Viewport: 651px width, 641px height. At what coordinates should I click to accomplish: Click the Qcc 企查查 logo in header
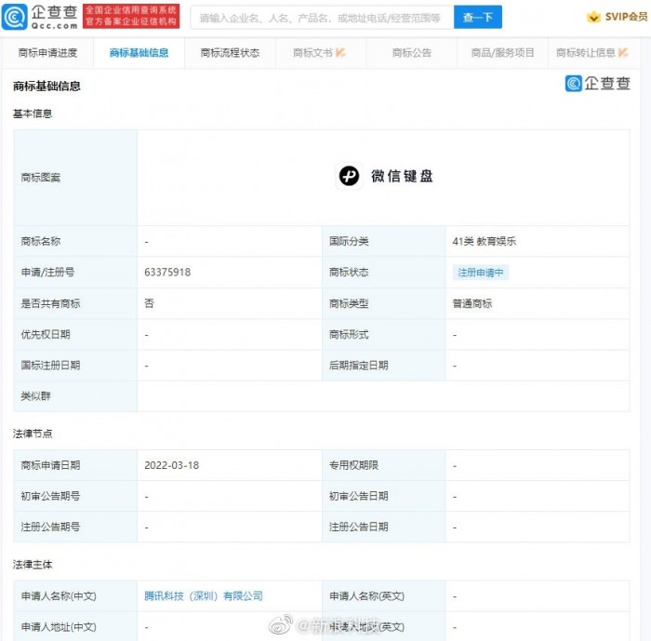tap(41, 16)
